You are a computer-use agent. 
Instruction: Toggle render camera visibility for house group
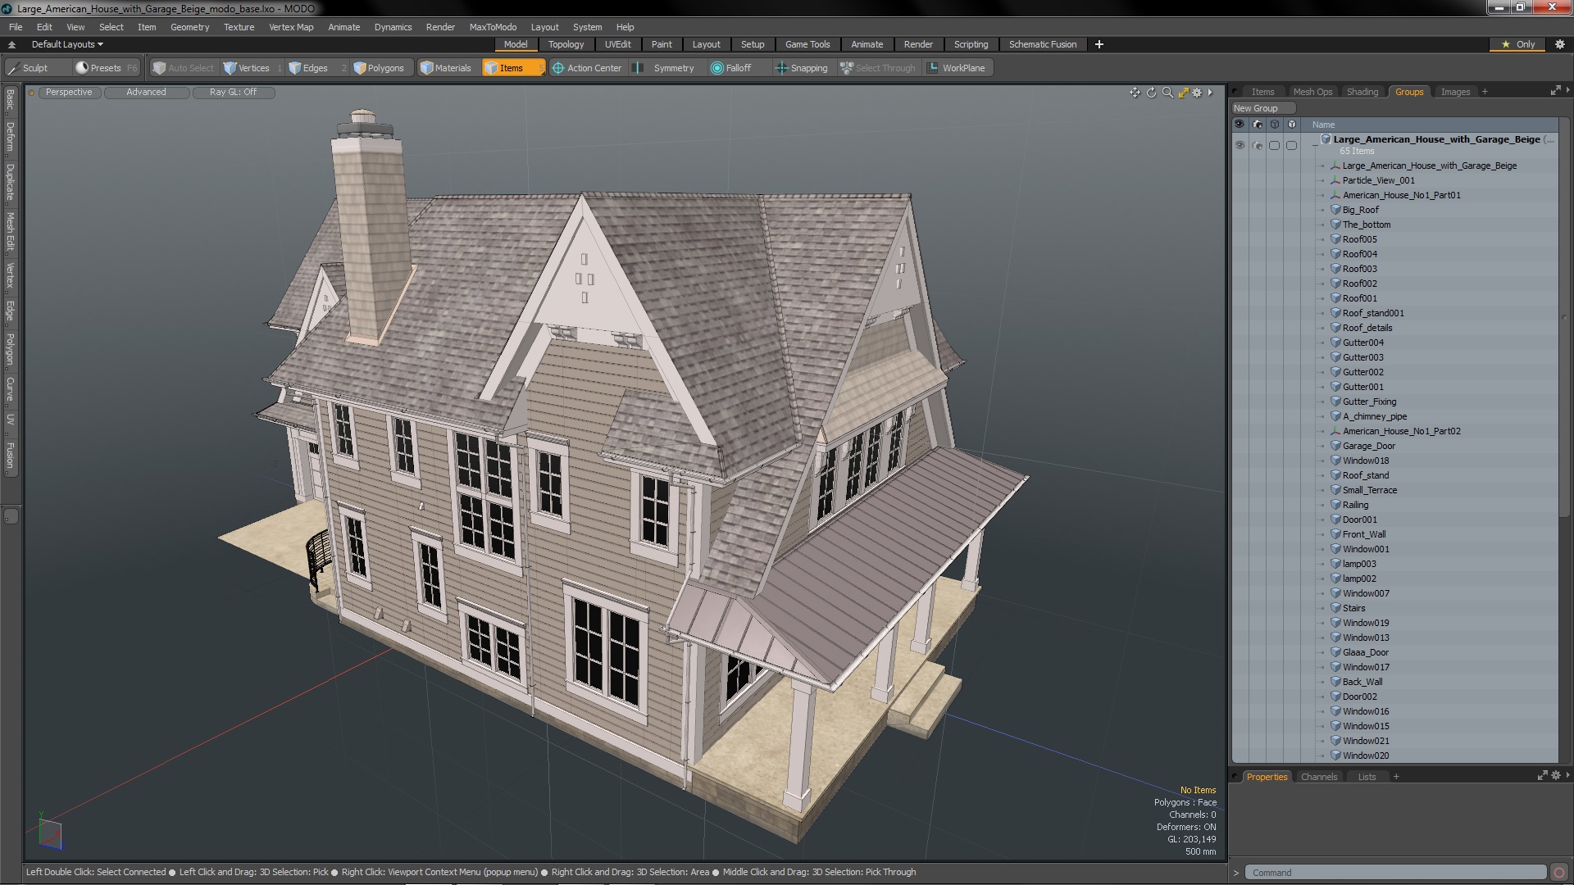(x=1257, y=145)
